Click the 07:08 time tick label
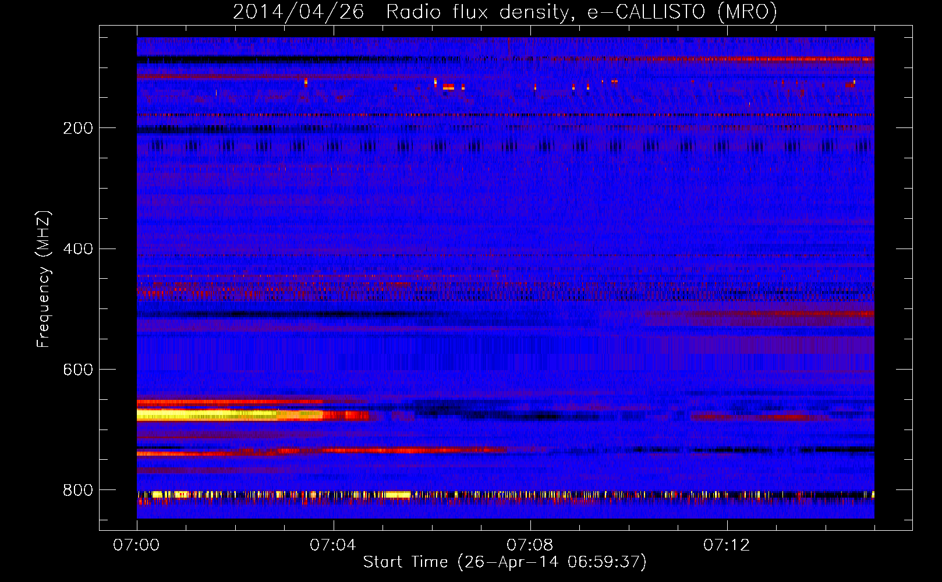The height and width of the screenshot is (582, 942). [x=530, y=545]
